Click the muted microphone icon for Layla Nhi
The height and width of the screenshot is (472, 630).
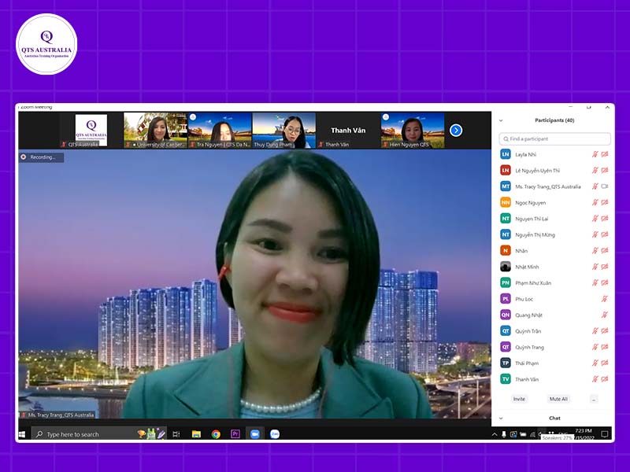[595, 154]
